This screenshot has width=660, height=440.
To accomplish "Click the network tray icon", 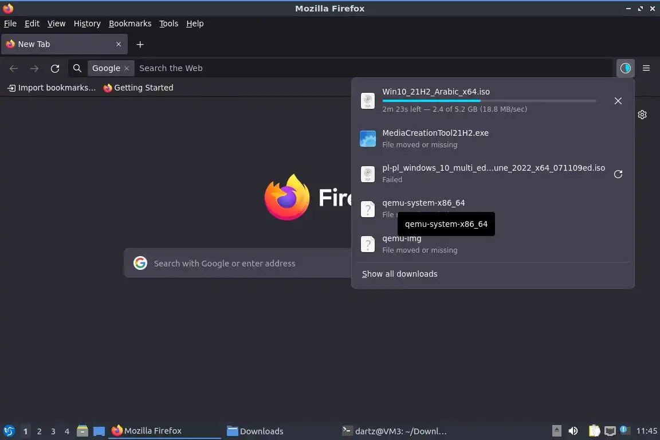I will (x=610, y=431).
